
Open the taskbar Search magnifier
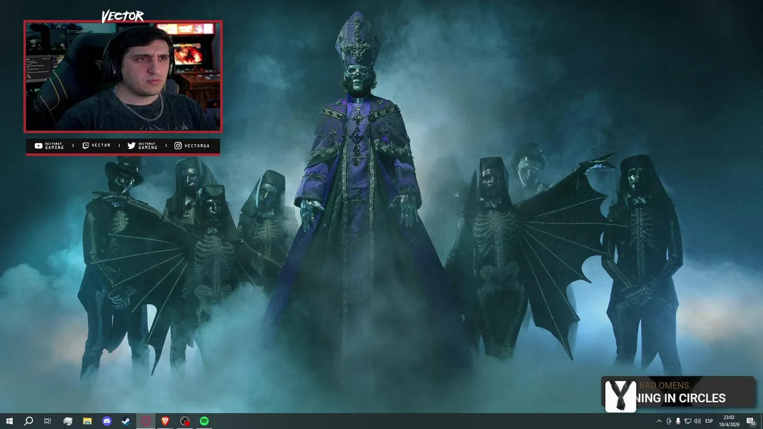pos(29,421)
